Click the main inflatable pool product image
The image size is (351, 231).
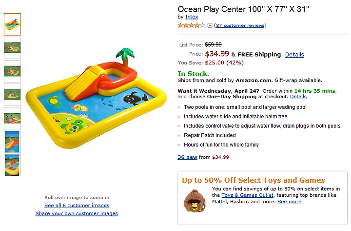point(96,99)
